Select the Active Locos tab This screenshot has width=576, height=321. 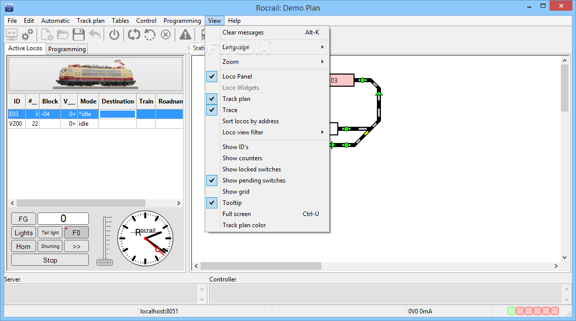click(x=25, y=48)
